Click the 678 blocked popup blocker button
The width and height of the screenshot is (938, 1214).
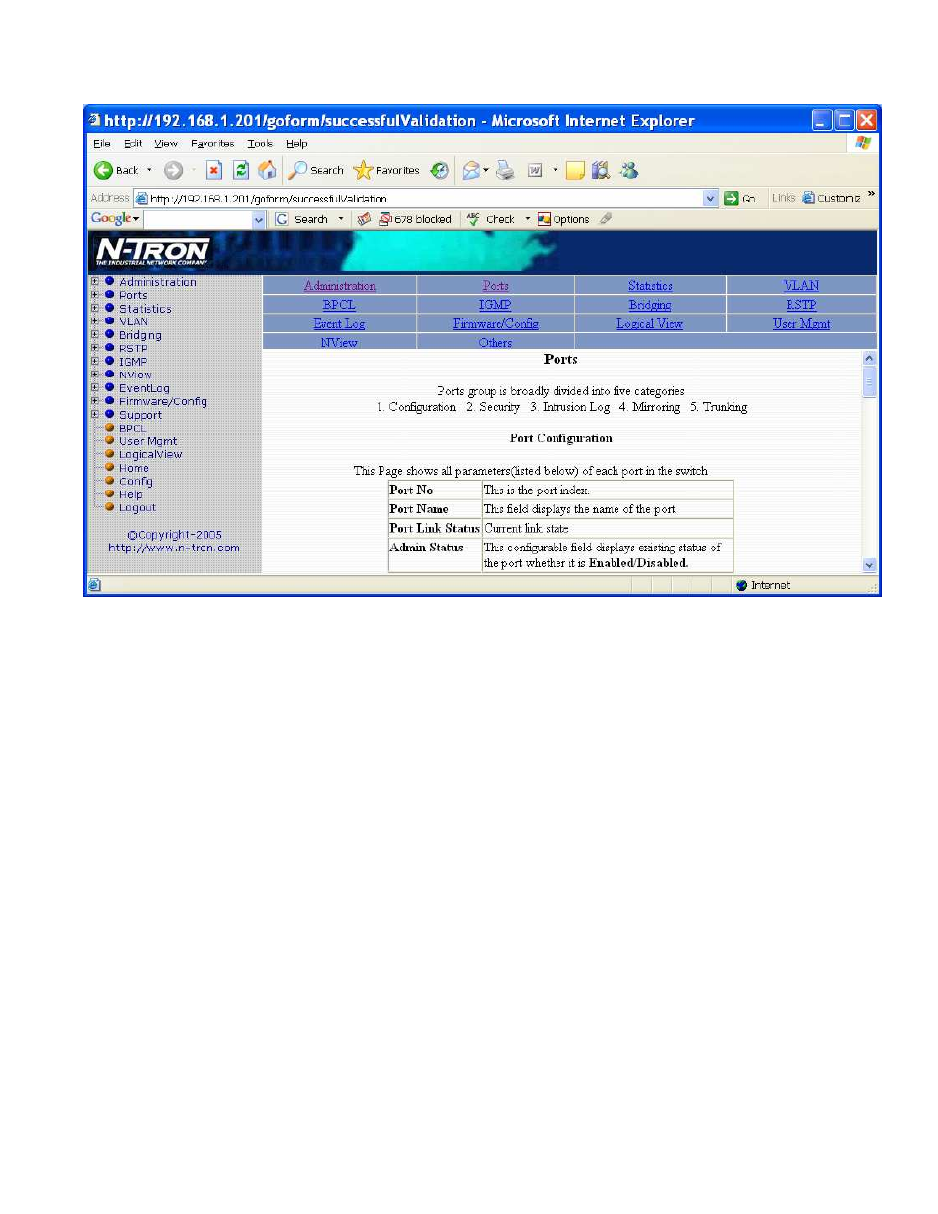(x=416, y=219)
